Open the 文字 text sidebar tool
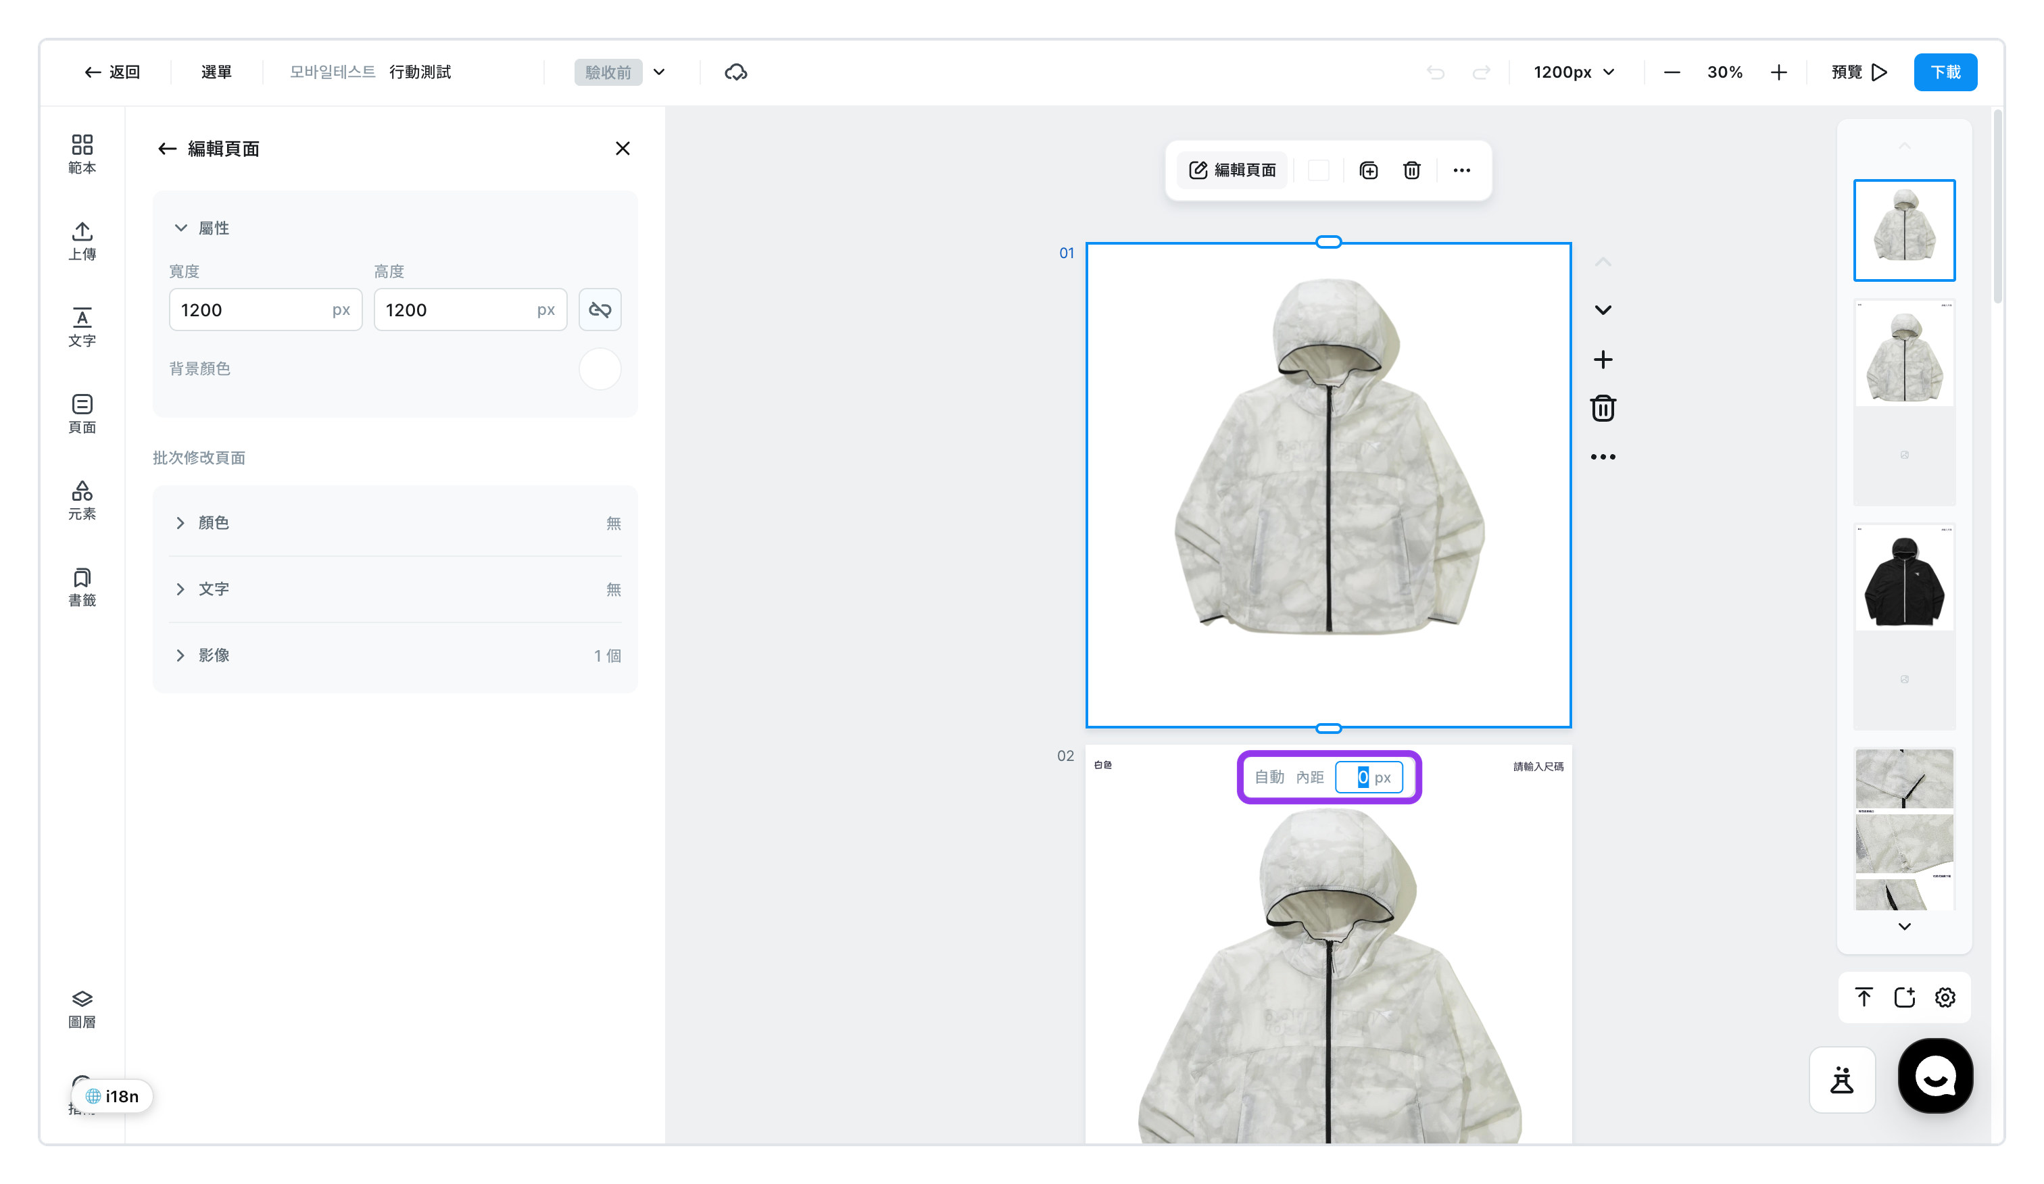 82,327
